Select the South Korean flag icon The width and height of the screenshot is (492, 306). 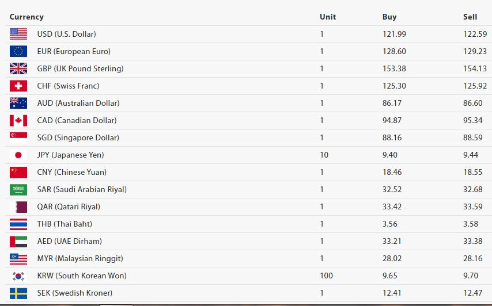(x=18, y=276)
